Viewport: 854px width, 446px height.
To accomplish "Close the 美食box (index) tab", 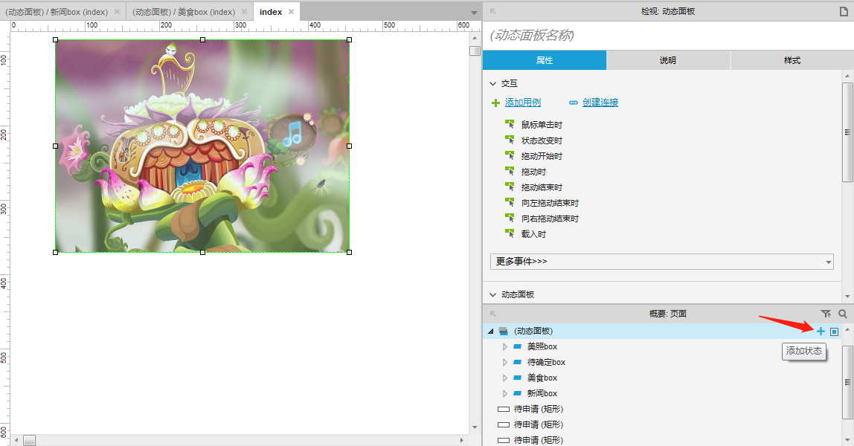I will point(244,11).
